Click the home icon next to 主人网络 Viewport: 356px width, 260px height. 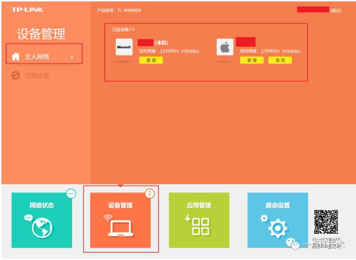(15, 57)
